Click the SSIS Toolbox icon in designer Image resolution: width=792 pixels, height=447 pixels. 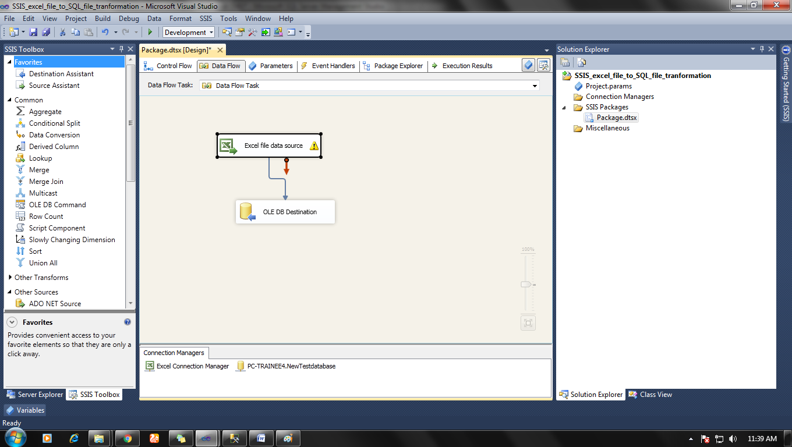(543, 65)
